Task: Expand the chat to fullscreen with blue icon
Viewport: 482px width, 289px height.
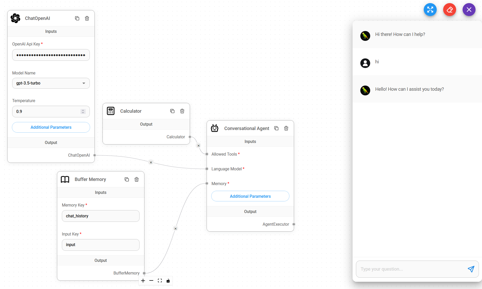Action: click(x=430, y=9)
